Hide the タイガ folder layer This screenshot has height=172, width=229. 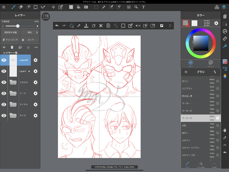click(4, 115)
